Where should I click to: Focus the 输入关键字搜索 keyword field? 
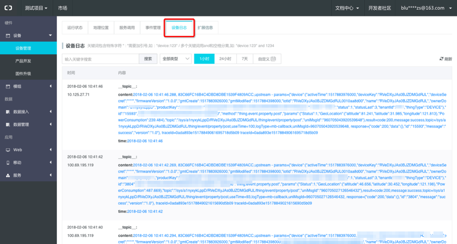point(101,59)
